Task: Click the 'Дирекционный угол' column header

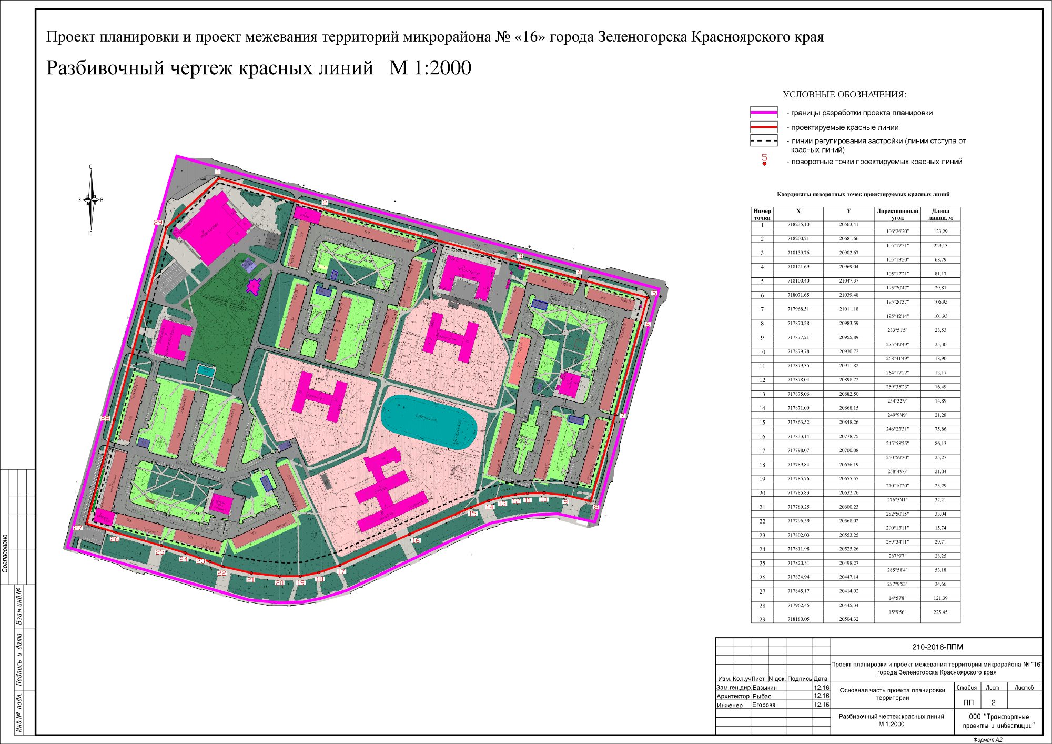Action: pos(897,214)
